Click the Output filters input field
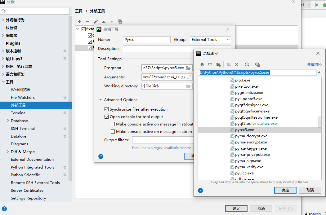 pyautogui.click(x=163, y=140)
